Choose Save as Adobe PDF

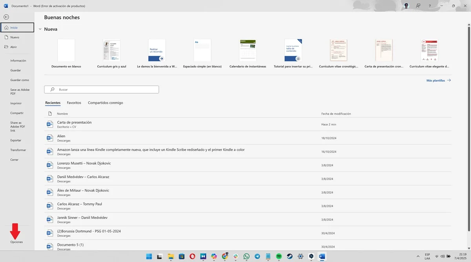point(20,92)
